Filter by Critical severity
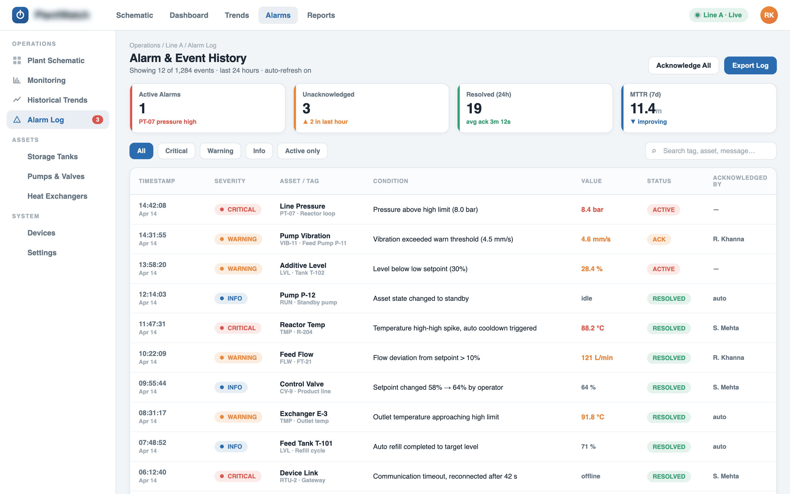Image resolution: width=790 pixels, height=494 pixels. [176, 151]
